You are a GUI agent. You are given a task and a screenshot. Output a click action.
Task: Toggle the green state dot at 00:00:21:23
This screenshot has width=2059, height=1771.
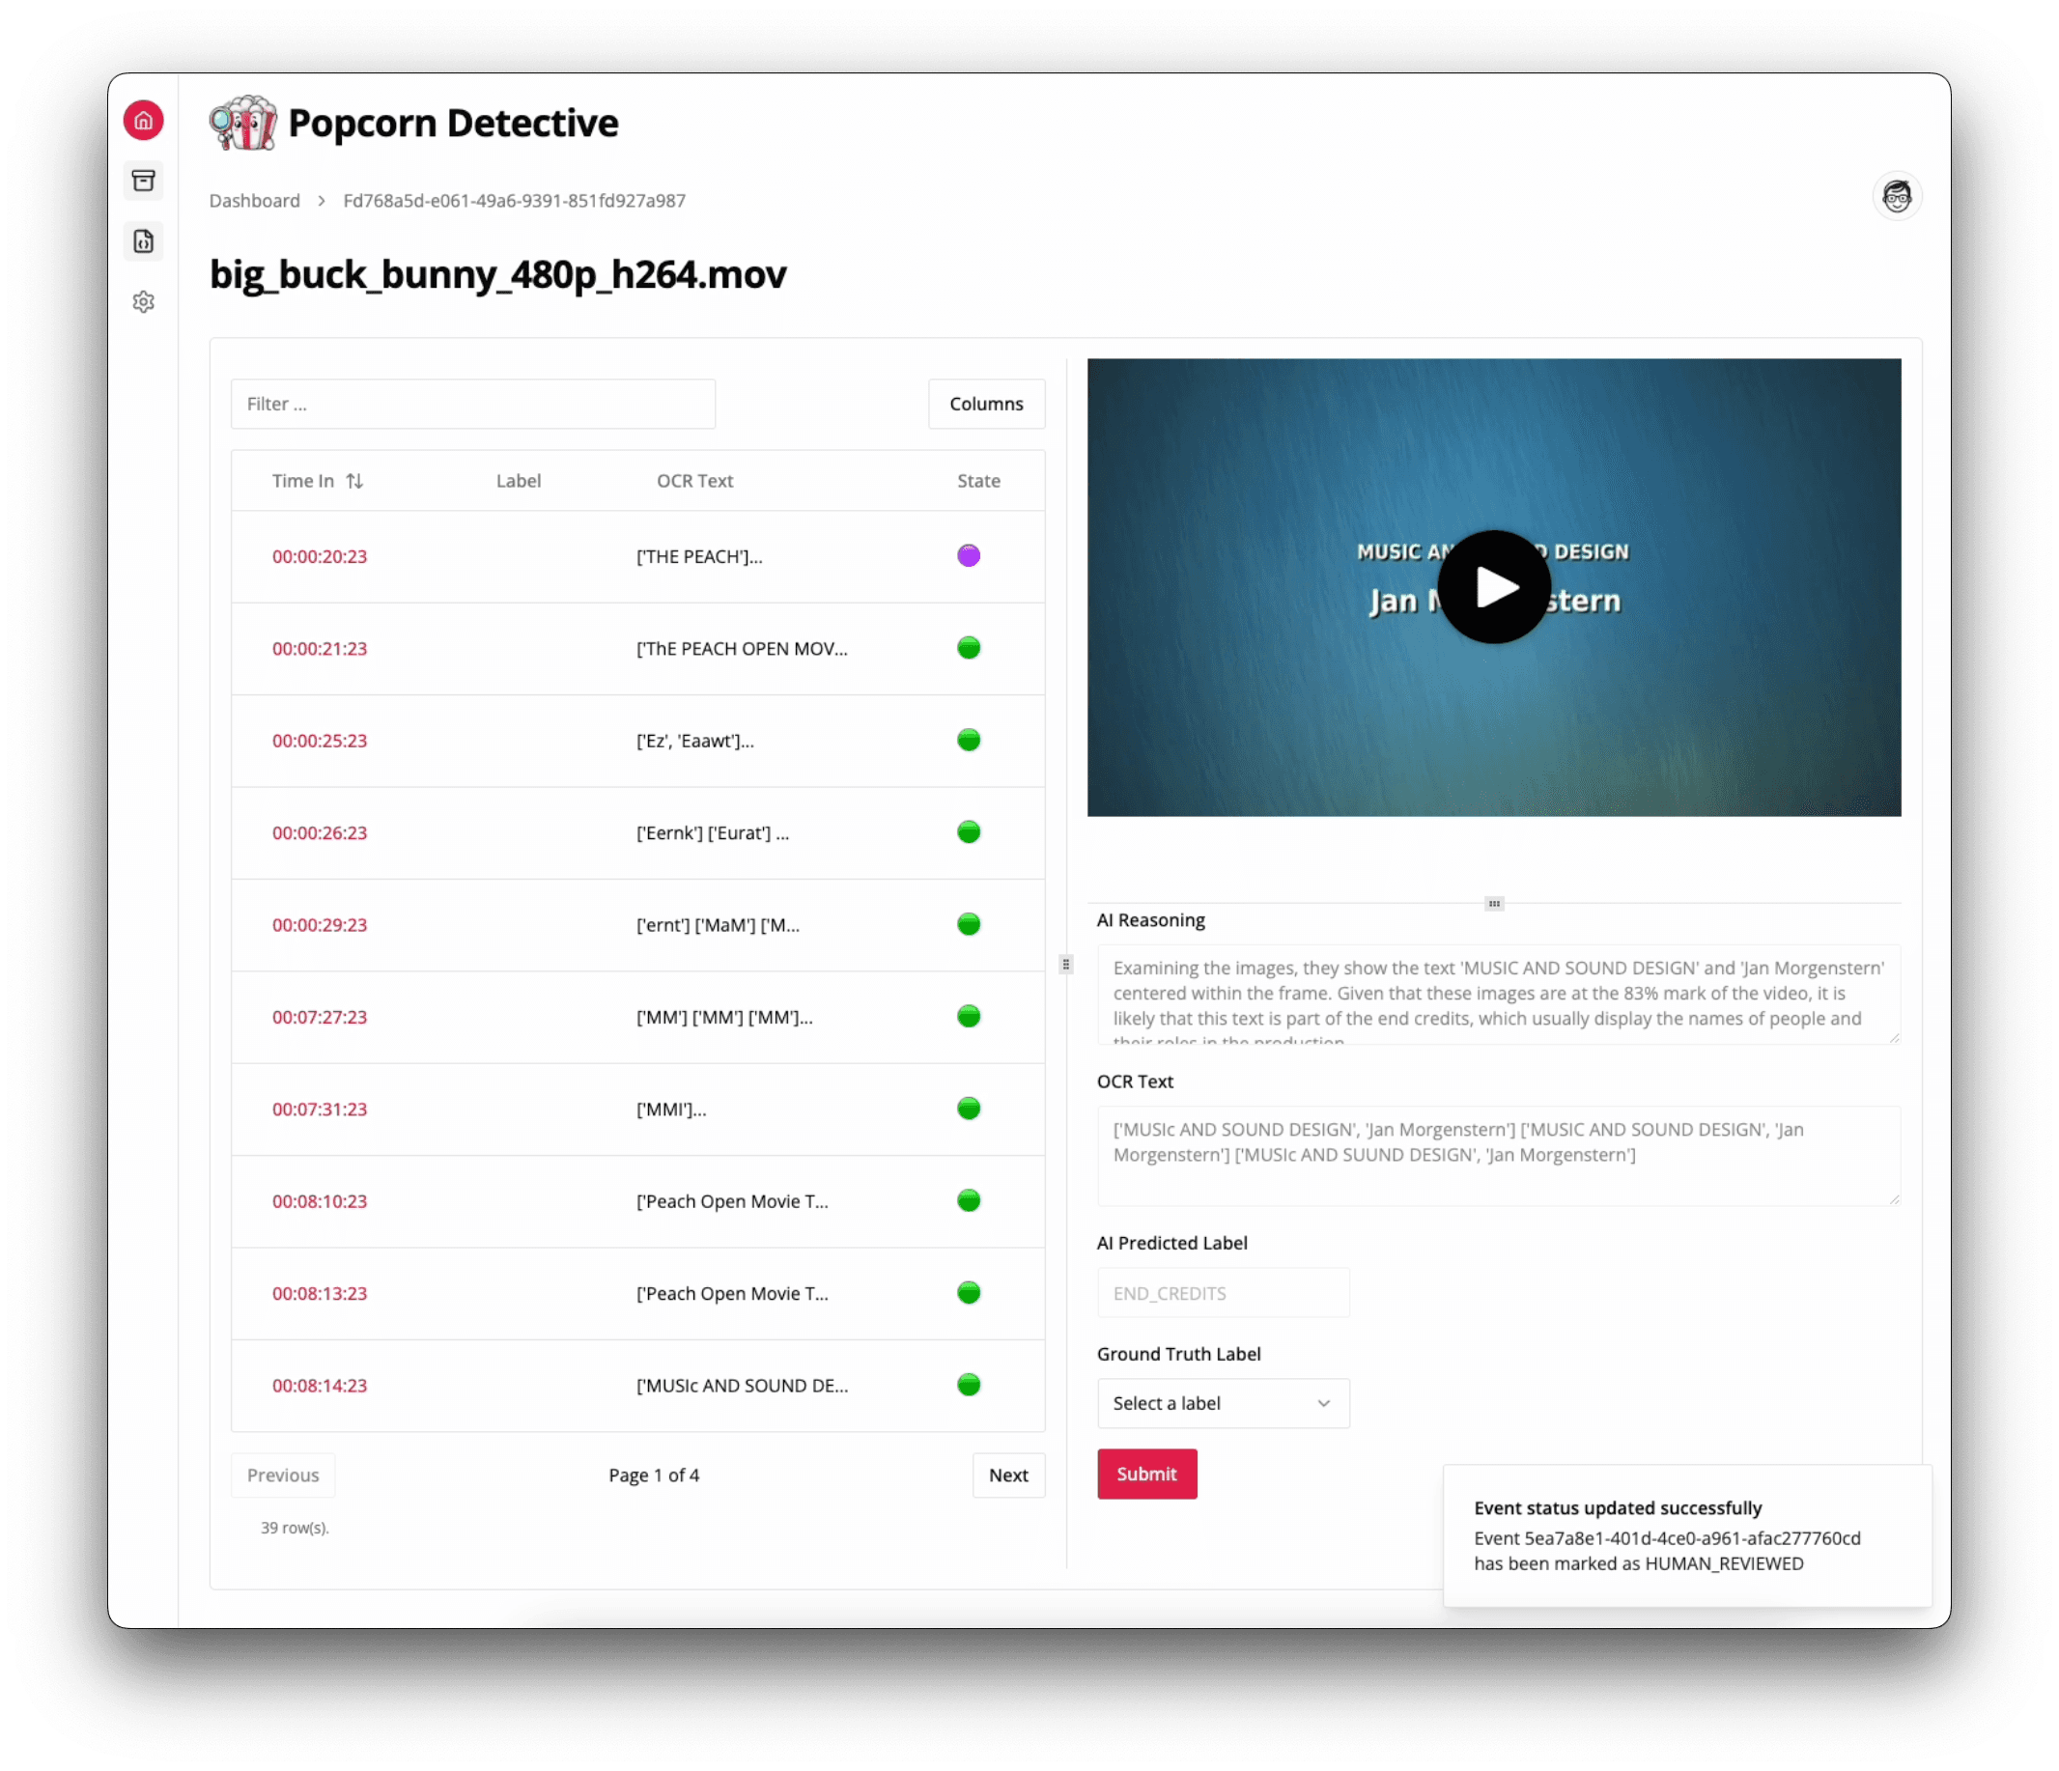pos(969,648)
